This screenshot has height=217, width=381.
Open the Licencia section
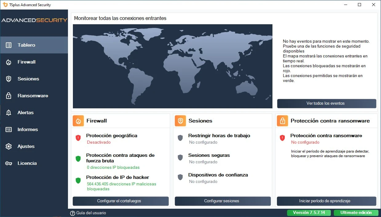point(34,163)
